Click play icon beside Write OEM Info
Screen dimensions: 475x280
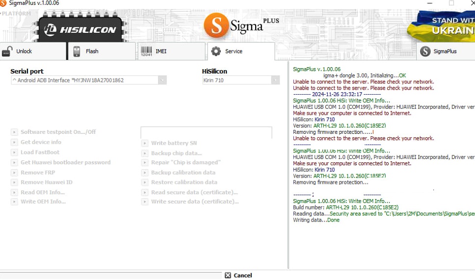pyautogui.click(x=14, y=202)
